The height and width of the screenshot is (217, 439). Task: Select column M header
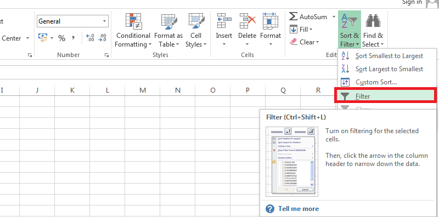pyautogui.click(x=143, y=90)
